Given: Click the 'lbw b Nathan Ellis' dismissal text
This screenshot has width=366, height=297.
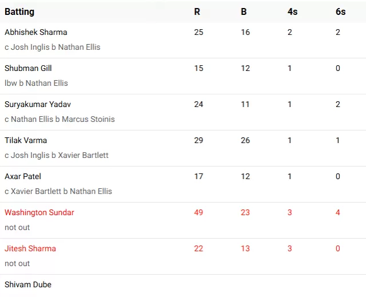Looking at the screenshot, I should tap(36, 83).
